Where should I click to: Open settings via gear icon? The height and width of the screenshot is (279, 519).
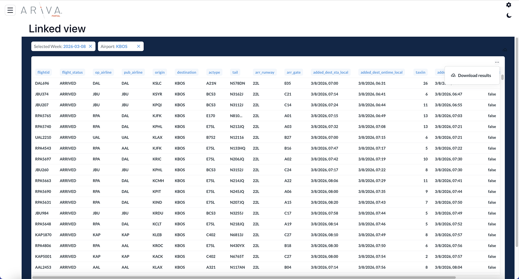(508, 5)
